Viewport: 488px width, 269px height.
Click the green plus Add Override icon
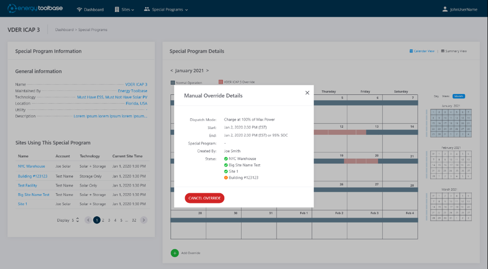point(175,253)
